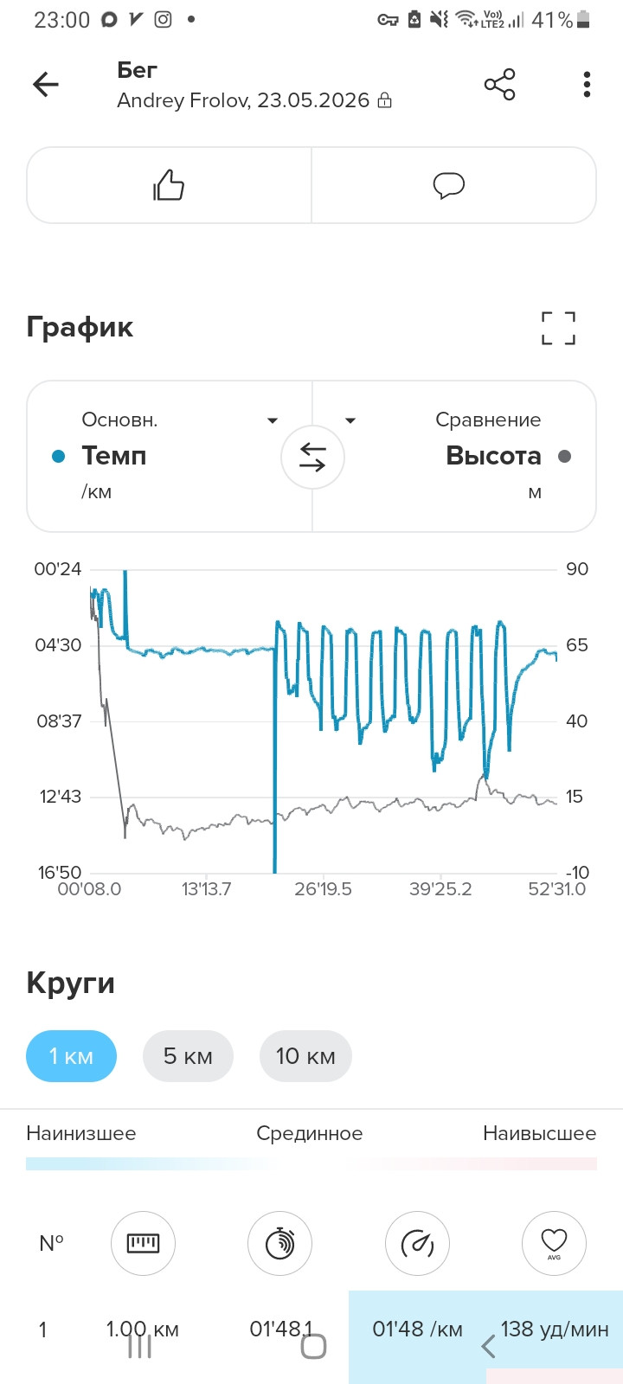Tap the lap time stopwatch icon

pos(279,1243)
